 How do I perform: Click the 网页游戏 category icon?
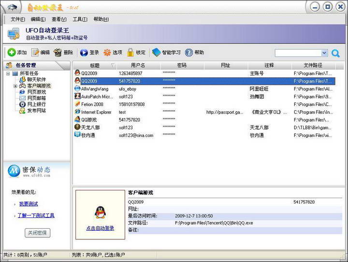[22, 92]
